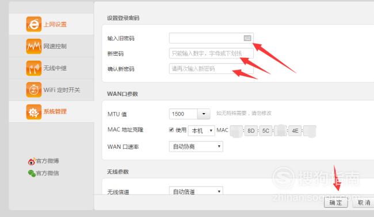The width and height of the screenshot is (374, 217).
Task: Focus the 新密码 input field
Action: click(x=211, y=53)
